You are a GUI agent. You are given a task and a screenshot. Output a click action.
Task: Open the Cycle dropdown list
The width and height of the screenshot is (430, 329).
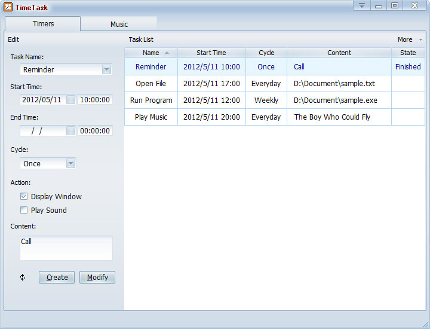tap(70, 163)
